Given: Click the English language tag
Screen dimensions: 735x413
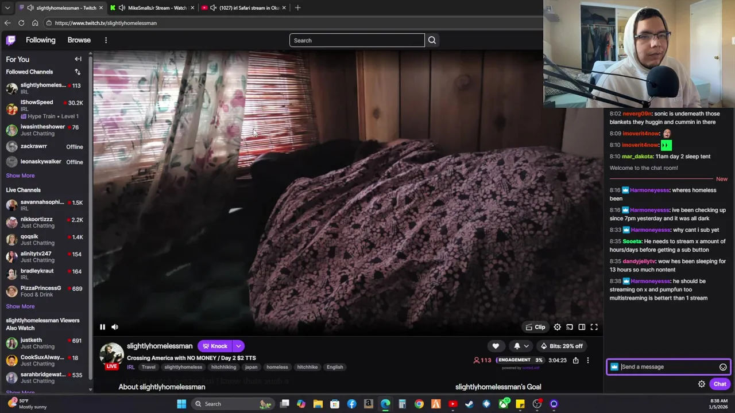Looking at the screenshot, I should (335, 367).
